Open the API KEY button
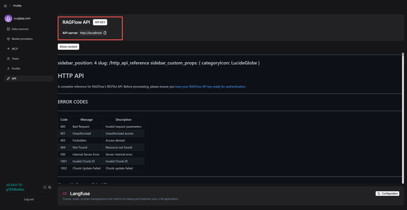The image size is (407, 210). pos(100,22)
